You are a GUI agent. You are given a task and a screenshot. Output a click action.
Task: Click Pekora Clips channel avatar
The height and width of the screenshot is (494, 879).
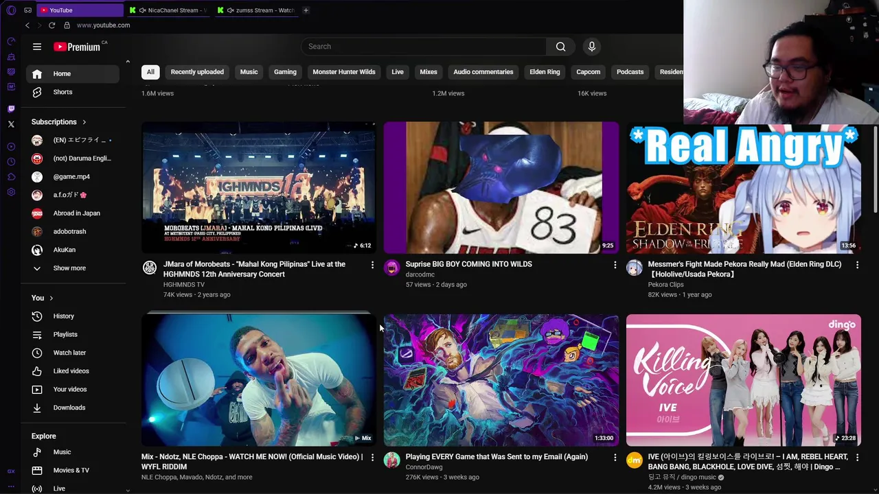point(634,268)
